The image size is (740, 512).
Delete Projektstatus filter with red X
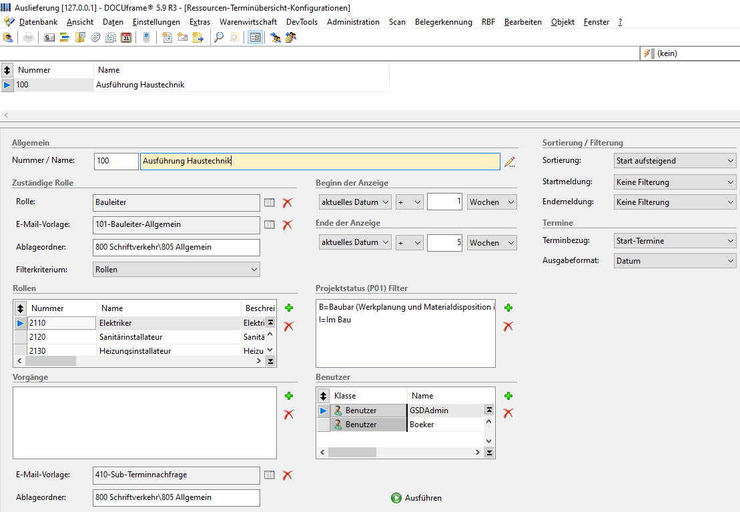pos(508,326)
